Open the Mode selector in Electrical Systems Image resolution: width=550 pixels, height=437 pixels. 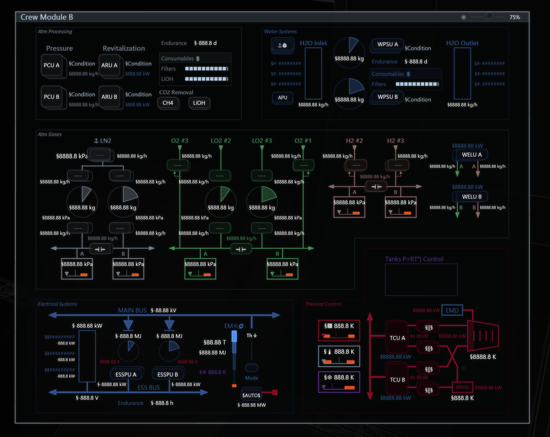click(x=251, y=368)
